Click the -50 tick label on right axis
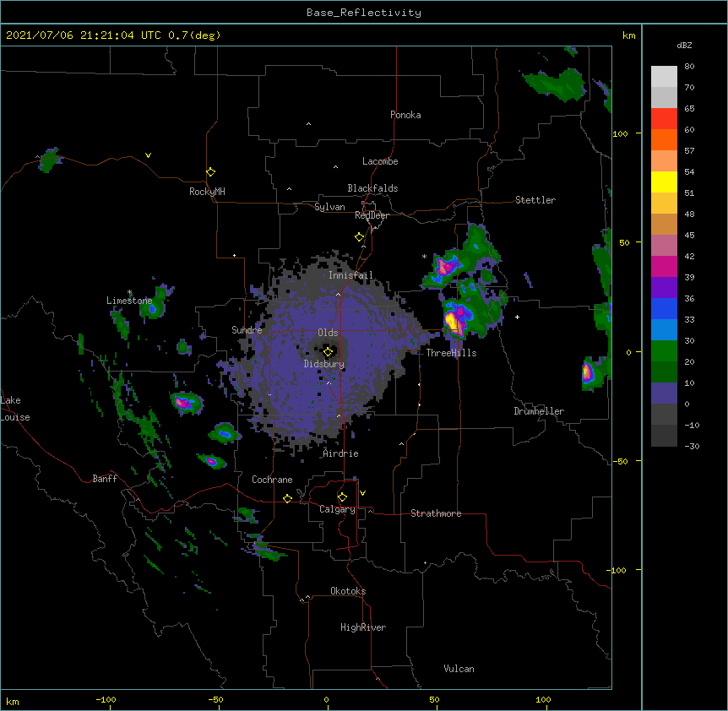728x711 pixels. [x=620, y=461]
